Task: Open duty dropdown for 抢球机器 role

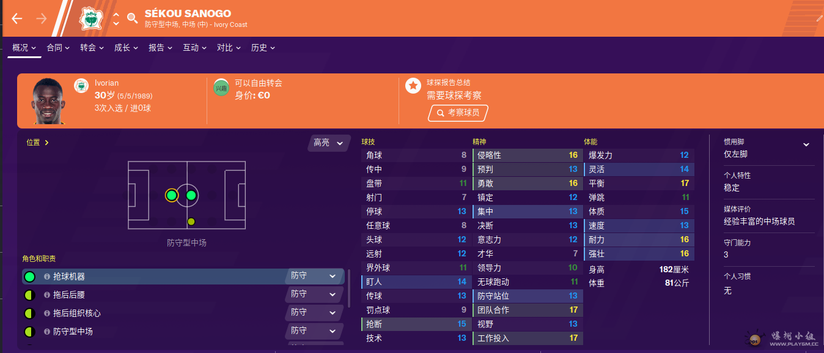Action: (x=314, y=276)
